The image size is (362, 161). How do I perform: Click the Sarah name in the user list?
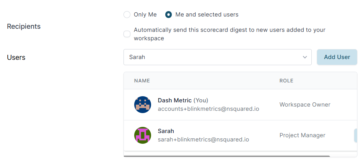click(x=166, y=131)
